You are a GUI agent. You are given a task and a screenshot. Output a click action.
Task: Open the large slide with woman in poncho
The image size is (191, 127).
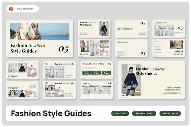(x=151, y=80)
